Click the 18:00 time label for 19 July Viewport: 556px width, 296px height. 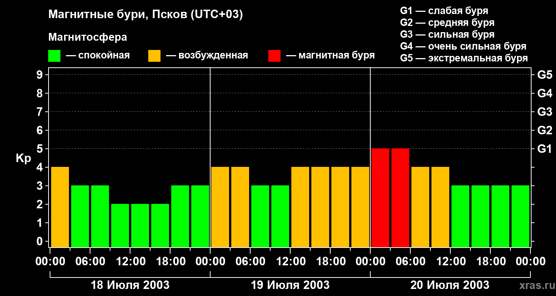(330, 262)
